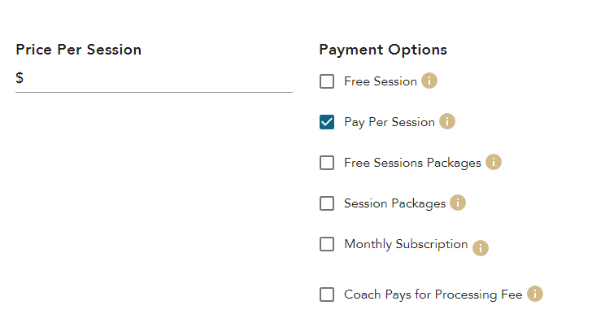
Task: Click Coach Pays for Processing Fee text
Action: tap(433, 295)
